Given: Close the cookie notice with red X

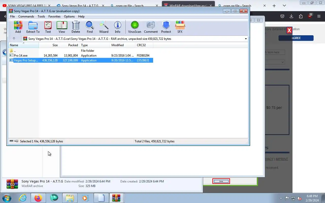Looking at the screenshot, I should pyautogui.click(x=289, y=30).
